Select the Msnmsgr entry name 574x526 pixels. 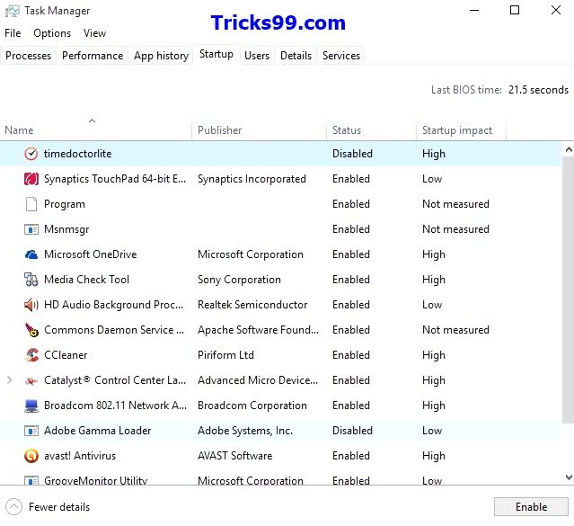point(66,229)
